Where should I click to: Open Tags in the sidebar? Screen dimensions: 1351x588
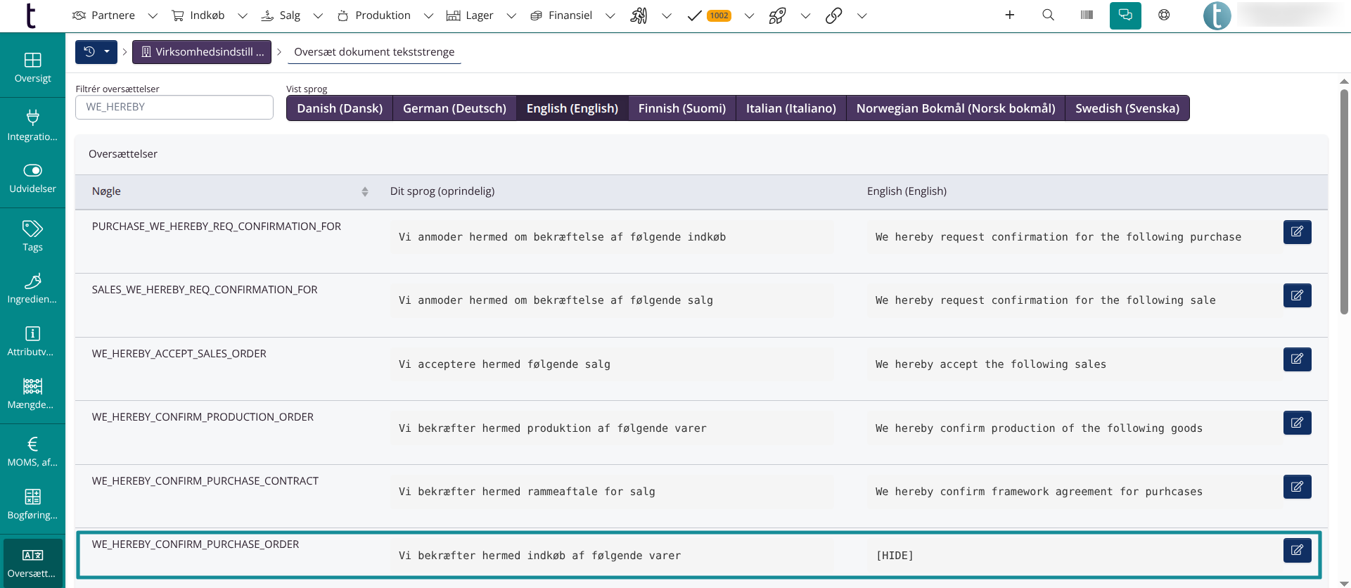tap(32, 236)
